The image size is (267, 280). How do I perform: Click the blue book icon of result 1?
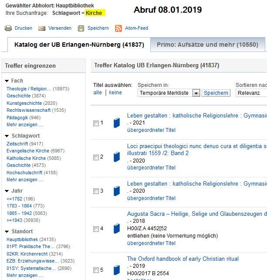[x=117, y=123]
